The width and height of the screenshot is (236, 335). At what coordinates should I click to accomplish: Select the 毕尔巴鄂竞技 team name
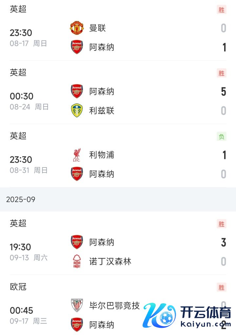click(x=114, y=306)
